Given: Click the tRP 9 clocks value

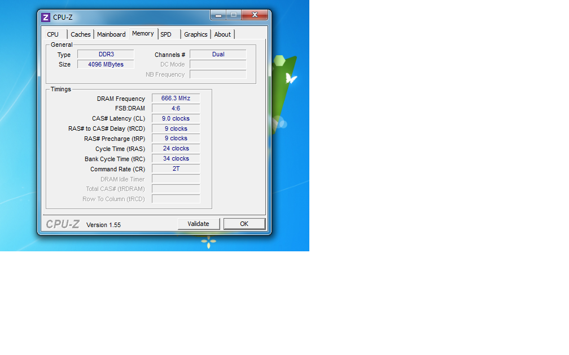Looking at the screenshot, I should point(176,139).
